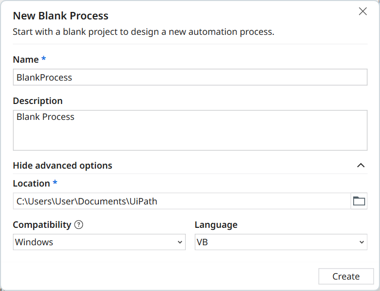The height and width of the screenshot is (291, 380).
Task: Click the New Blank Process dialog title
Action: click(x=61, y=17)
